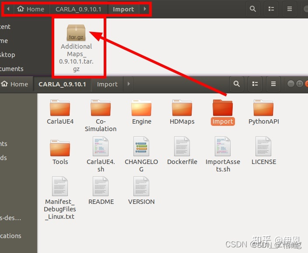The height and width of the screenshot is (253, 308).
Task: Click Import in lower window path bar
Action: pos(107,84)
